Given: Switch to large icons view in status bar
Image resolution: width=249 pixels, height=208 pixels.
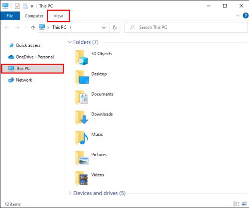Looking at the screenshot, I should [245, 204].
